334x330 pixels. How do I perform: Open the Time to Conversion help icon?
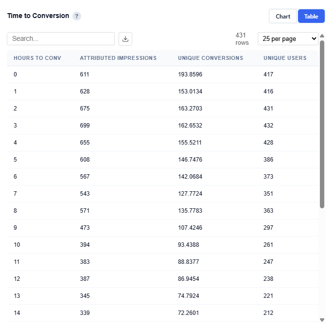[x=77, y=16]
